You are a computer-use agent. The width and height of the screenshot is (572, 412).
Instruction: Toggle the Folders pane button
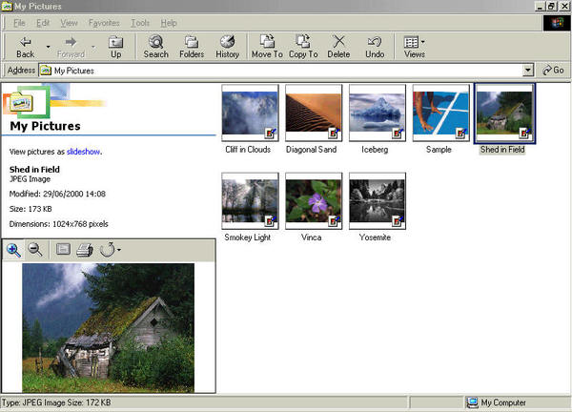click(x=191, y=47)
